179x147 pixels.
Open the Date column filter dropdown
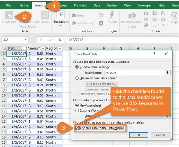[24, 48]
